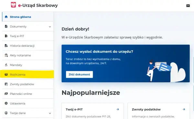Open Twoje dane menu item
194x119 pixels.
28,113
